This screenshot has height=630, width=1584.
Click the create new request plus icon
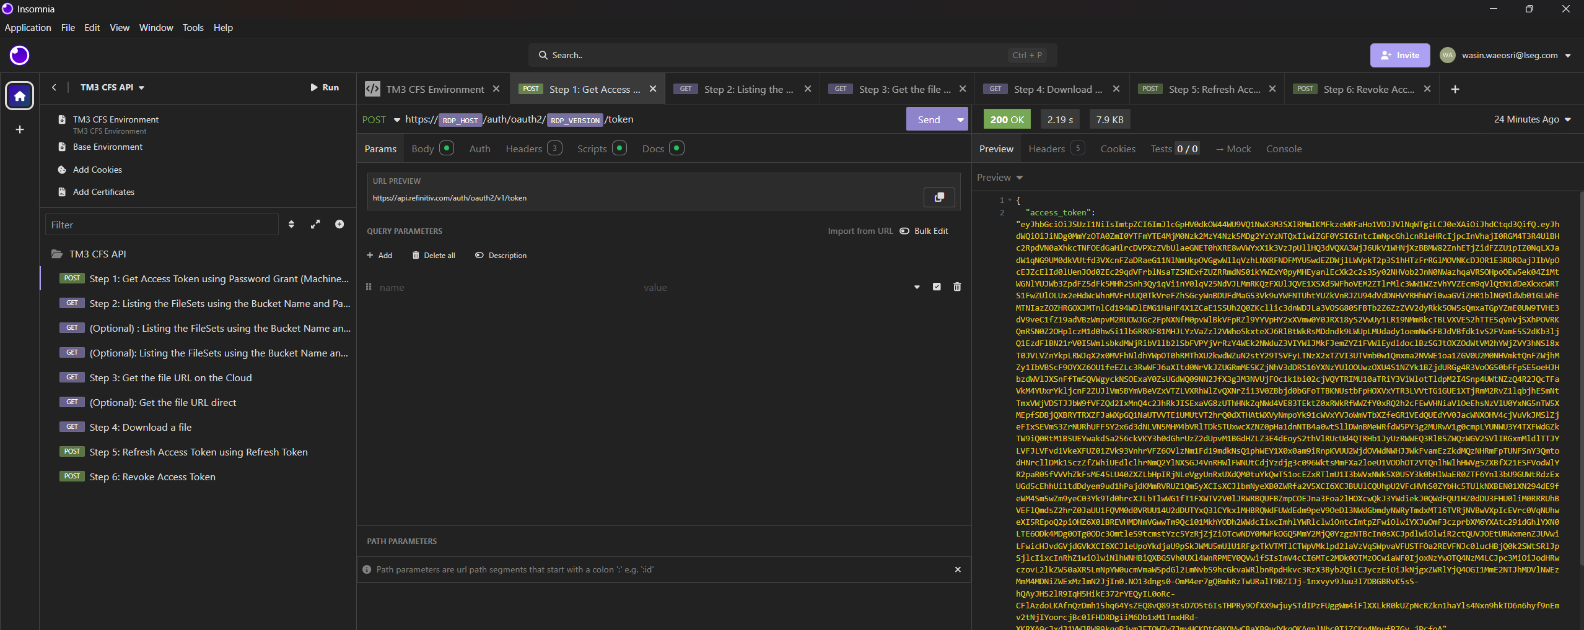[339, 225]
